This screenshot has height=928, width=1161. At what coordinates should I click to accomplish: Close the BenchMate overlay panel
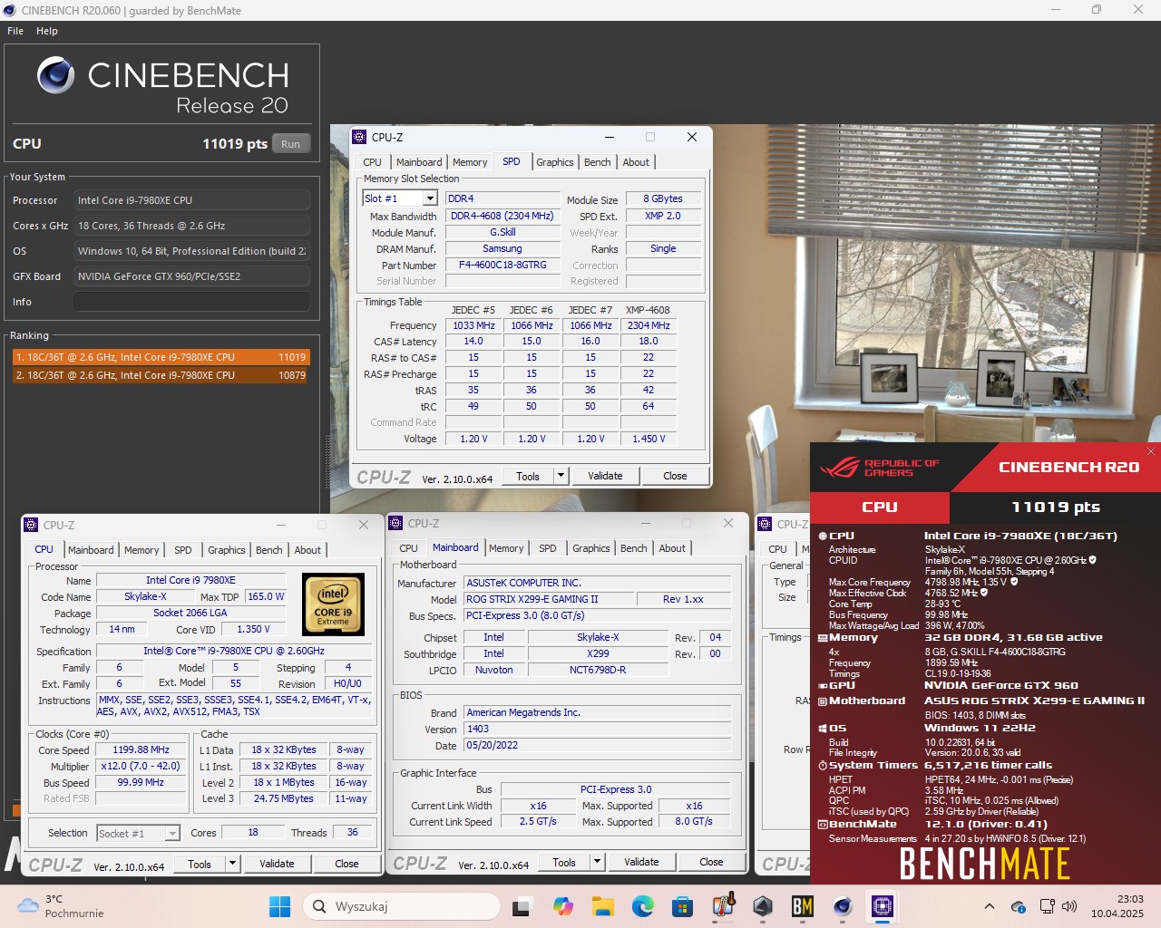tap(1151, 451)
